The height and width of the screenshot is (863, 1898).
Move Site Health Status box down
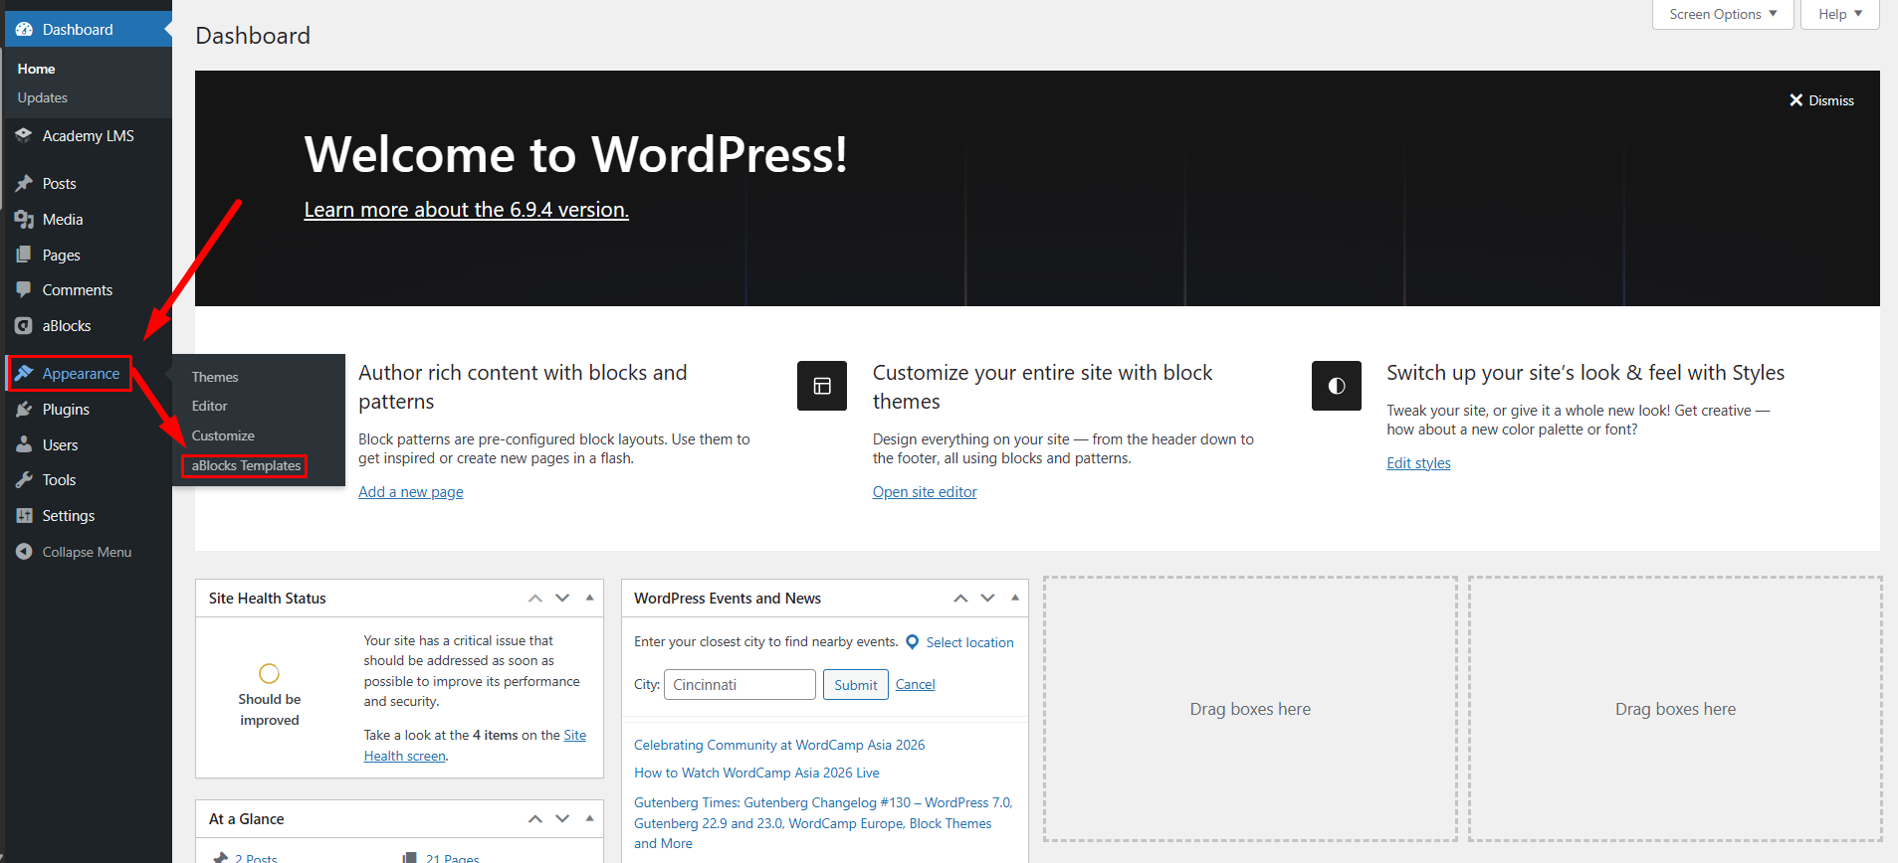pyautogui.click(x=562, y=599)
